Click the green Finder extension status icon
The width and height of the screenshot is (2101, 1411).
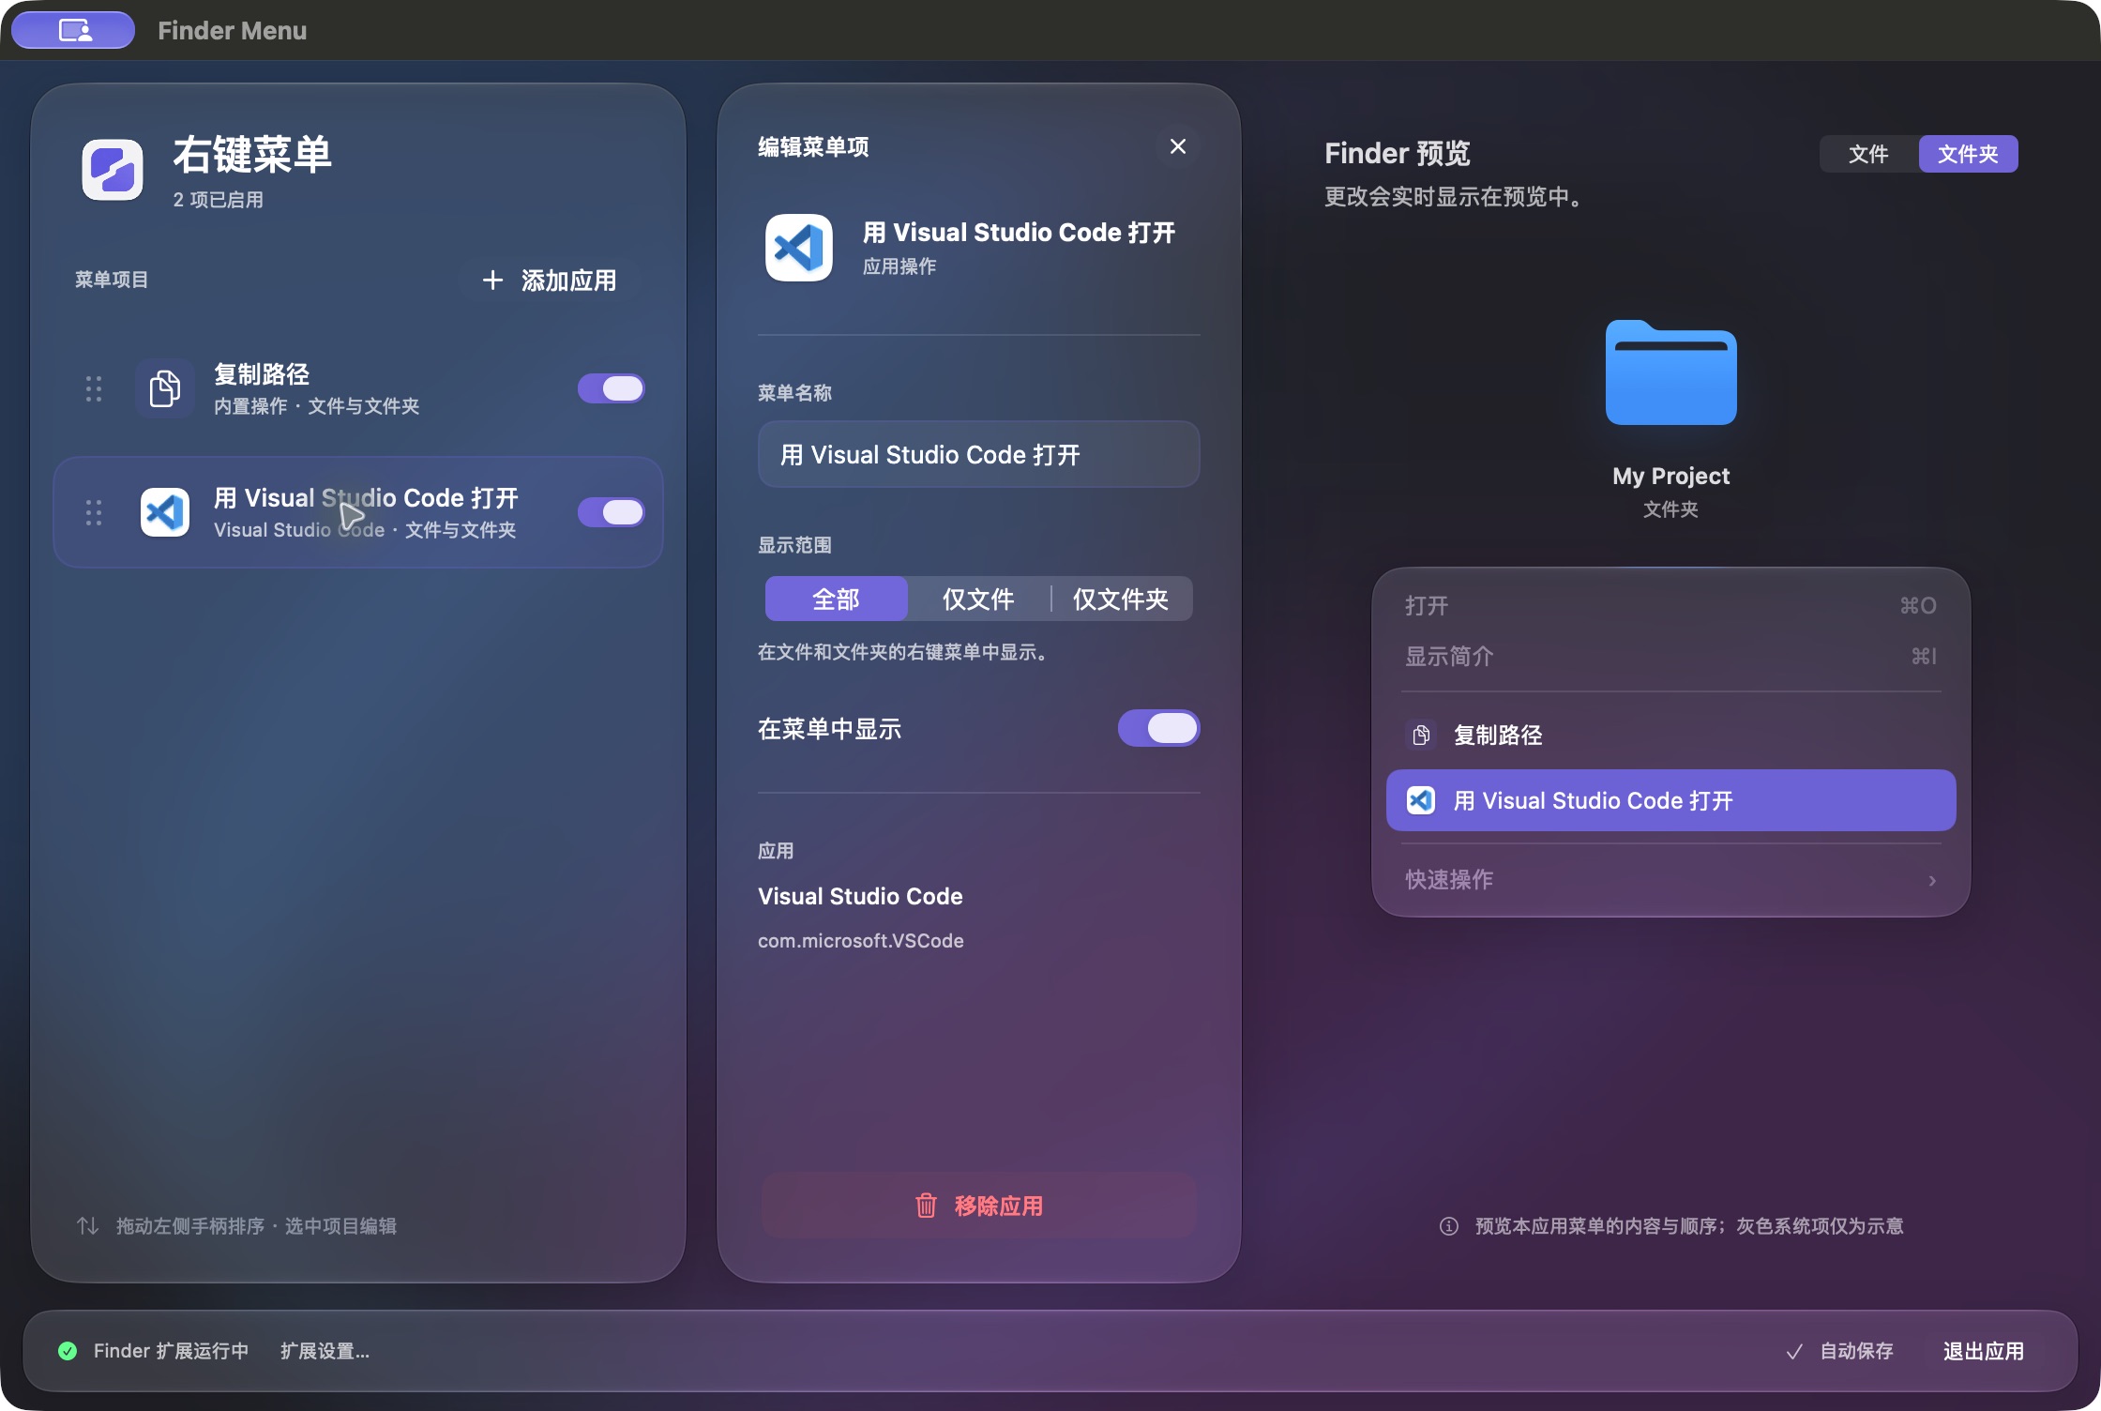(x=68, y=1351)
